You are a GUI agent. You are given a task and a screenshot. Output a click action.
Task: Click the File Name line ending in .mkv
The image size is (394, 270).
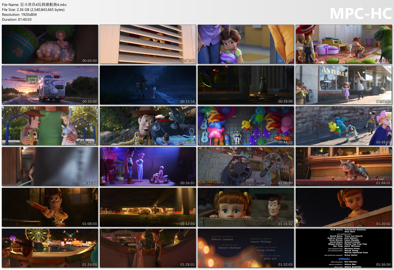(x=35, y=5)
